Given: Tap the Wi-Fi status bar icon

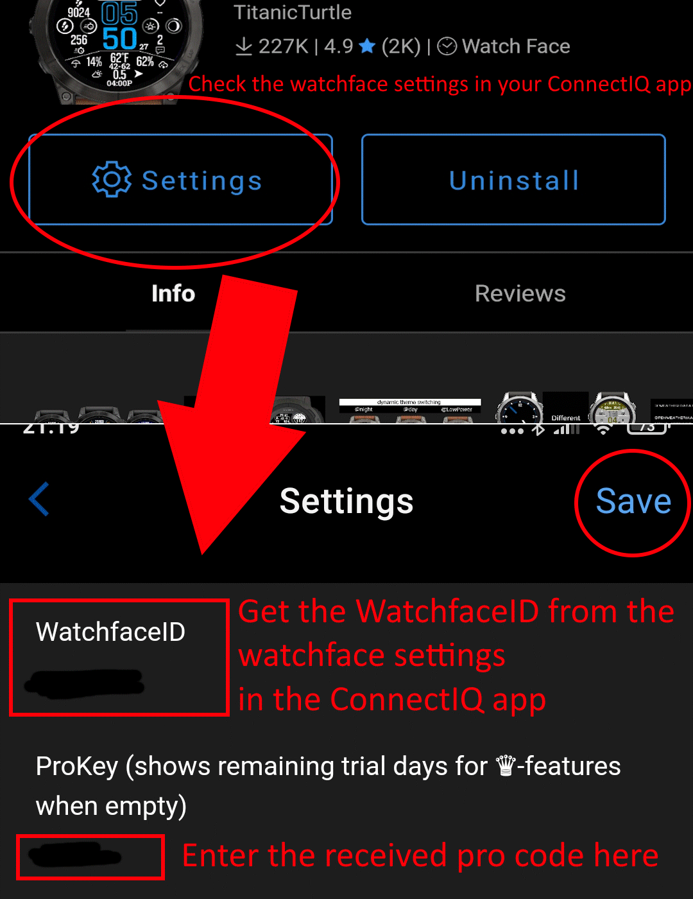Looking at the screenshot, I should pyautogui.click(x=603, y=428).
